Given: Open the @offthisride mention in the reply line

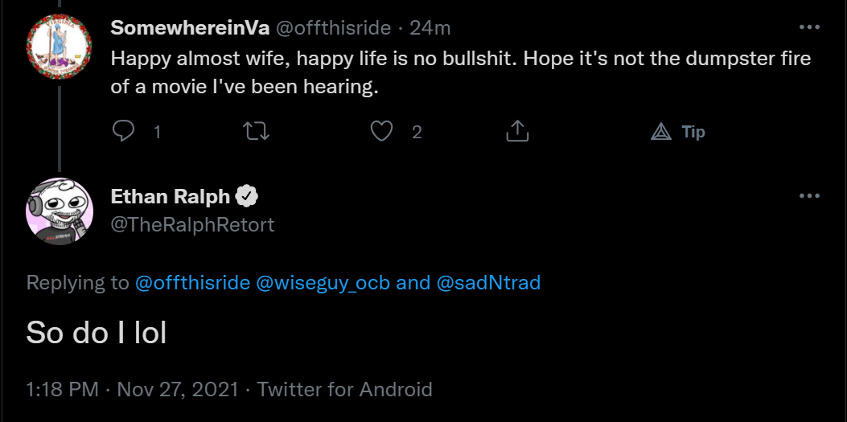Looking at the screenshot, I should 192,282.
